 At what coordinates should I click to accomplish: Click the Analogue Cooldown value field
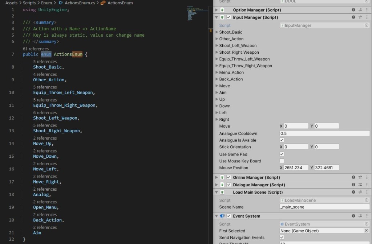point(324,133)
